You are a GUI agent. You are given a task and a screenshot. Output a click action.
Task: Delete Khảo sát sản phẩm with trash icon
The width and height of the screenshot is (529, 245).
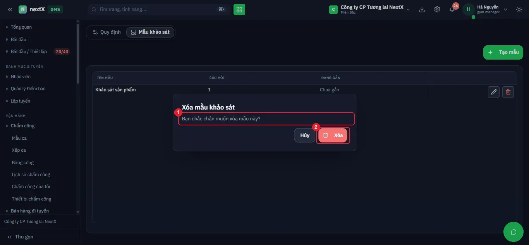point(508,92)
